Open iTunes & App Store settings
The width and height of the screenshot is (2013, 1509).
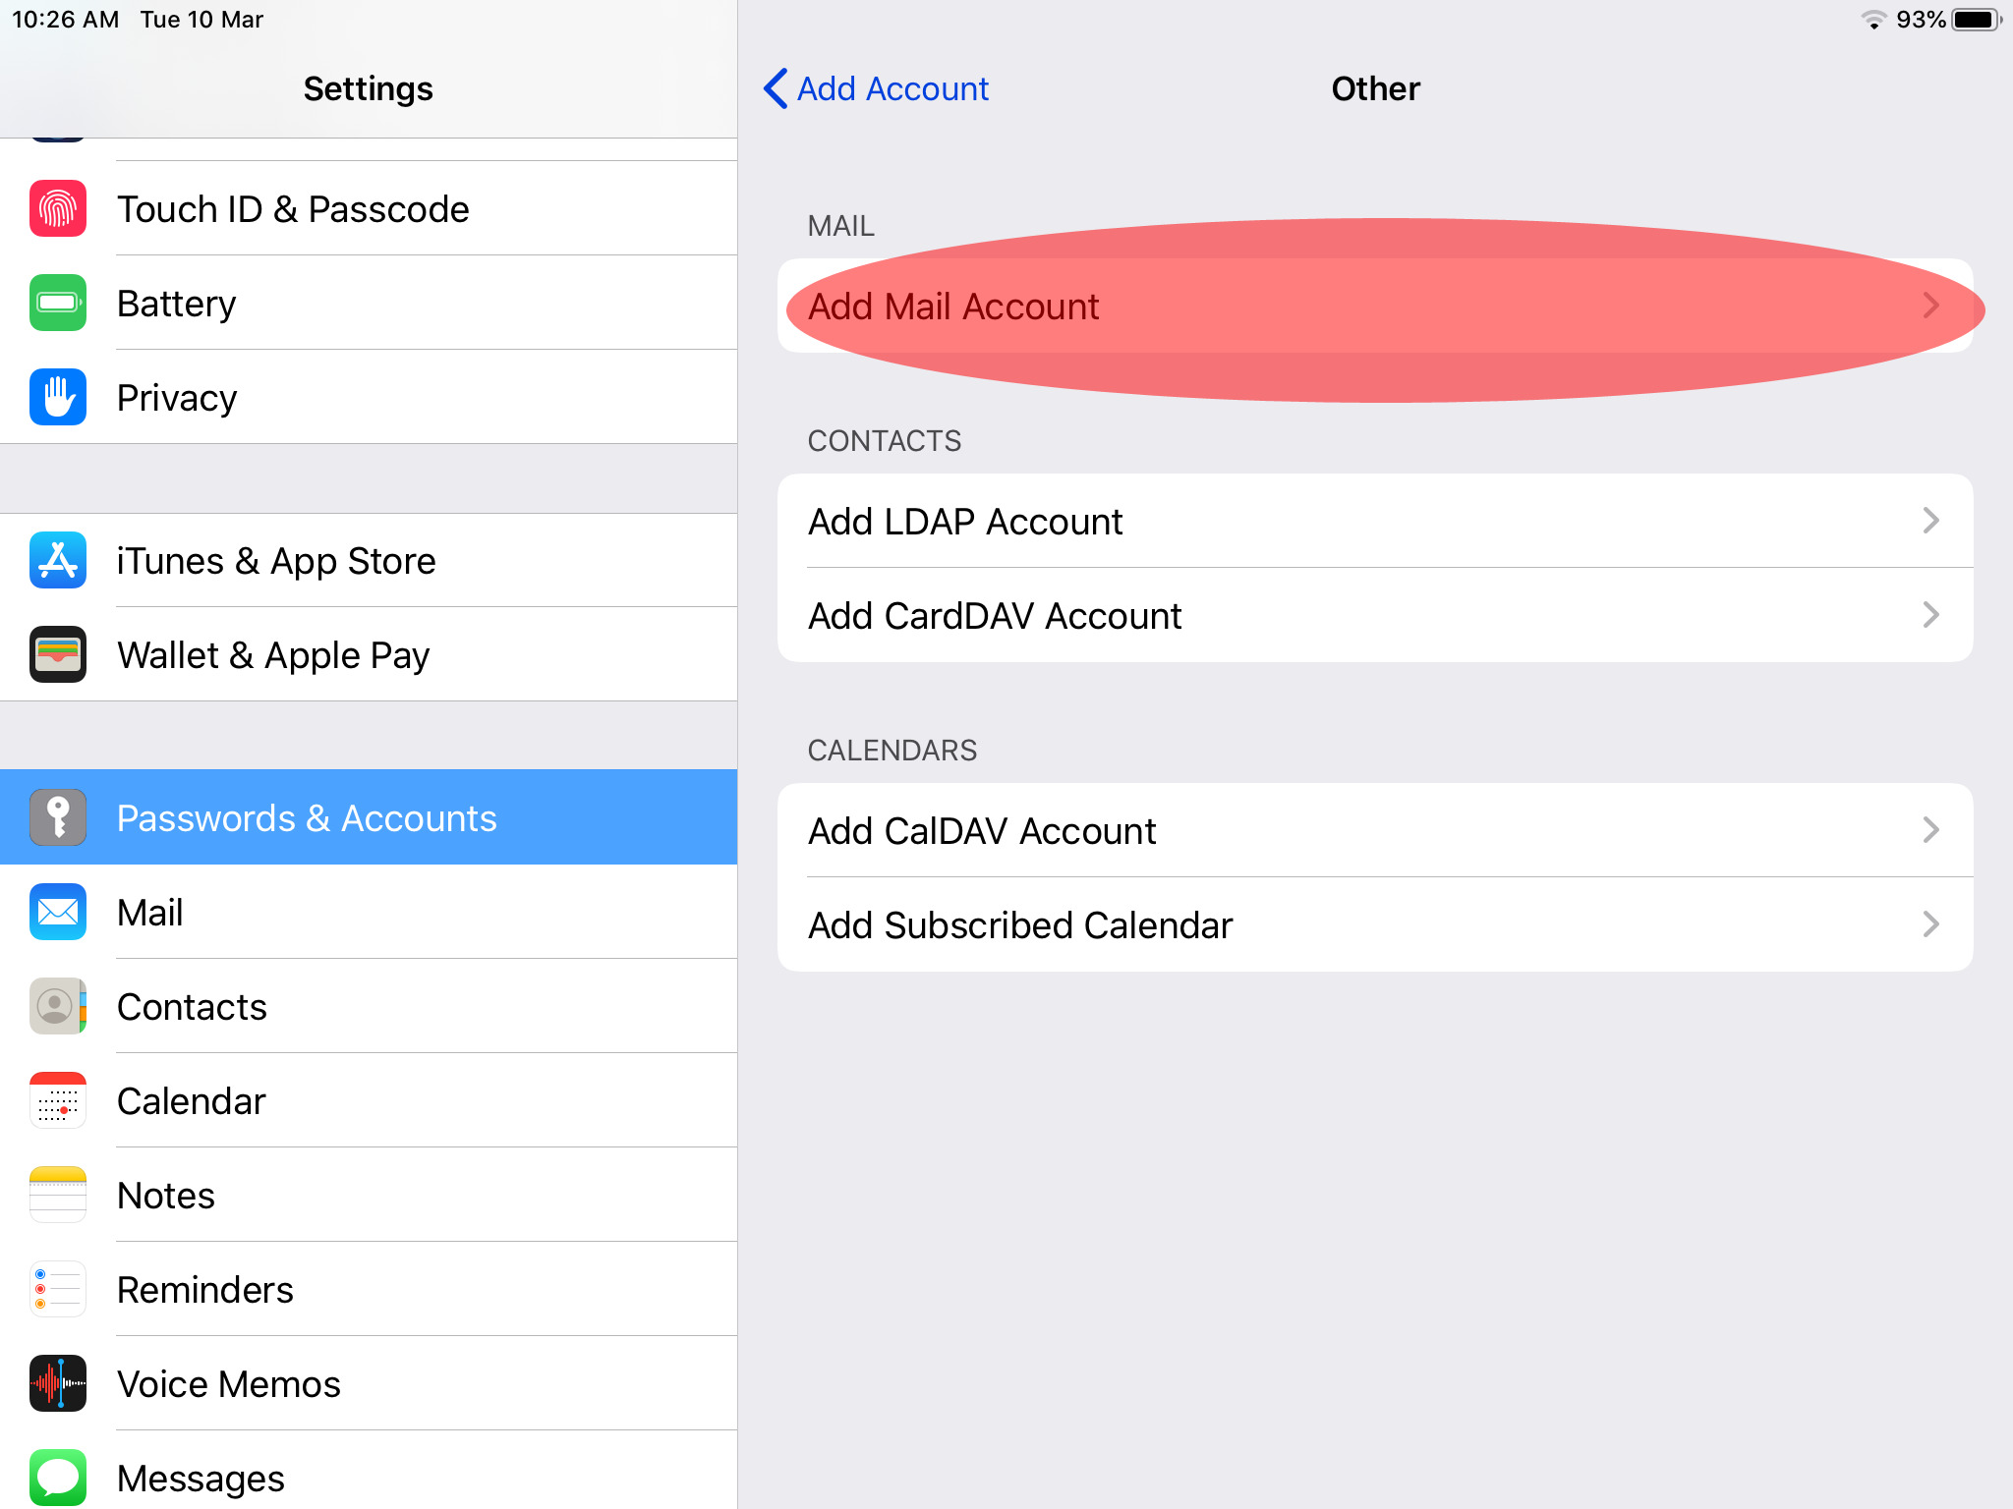(x=369, y=560)
